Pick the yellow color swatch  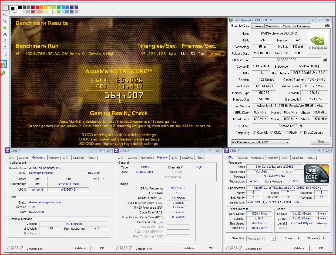click(50, 8)
